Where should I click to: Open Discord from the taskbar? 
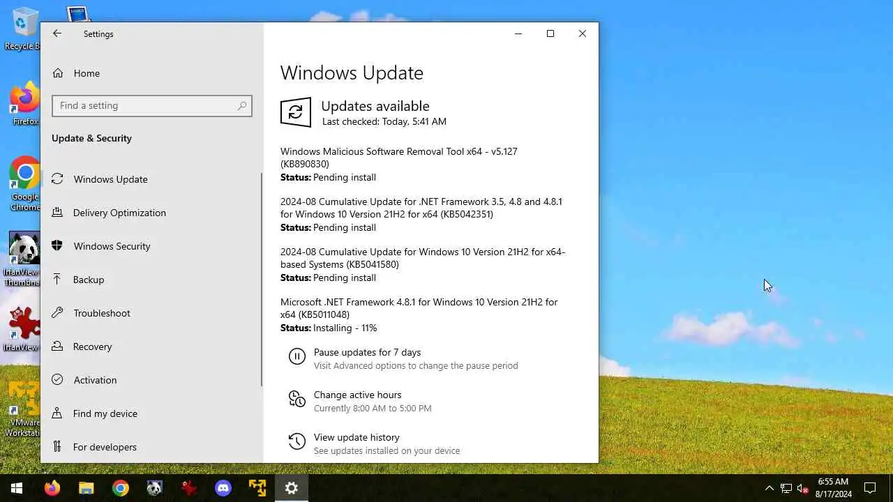[x=223, y=488]
